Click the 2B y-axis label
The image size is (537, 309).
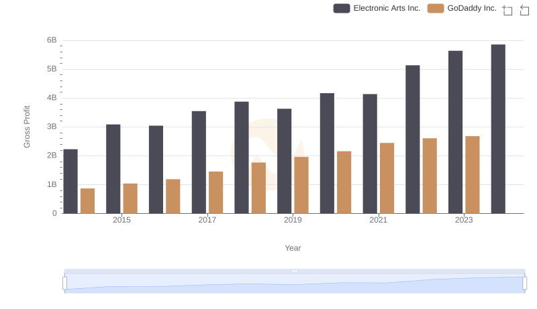click(x=52, y=156)
